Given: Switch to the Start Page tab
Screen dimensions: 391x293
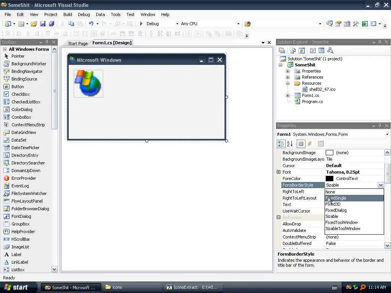Looking at the screenshot, I should click(x=78, y=43).
